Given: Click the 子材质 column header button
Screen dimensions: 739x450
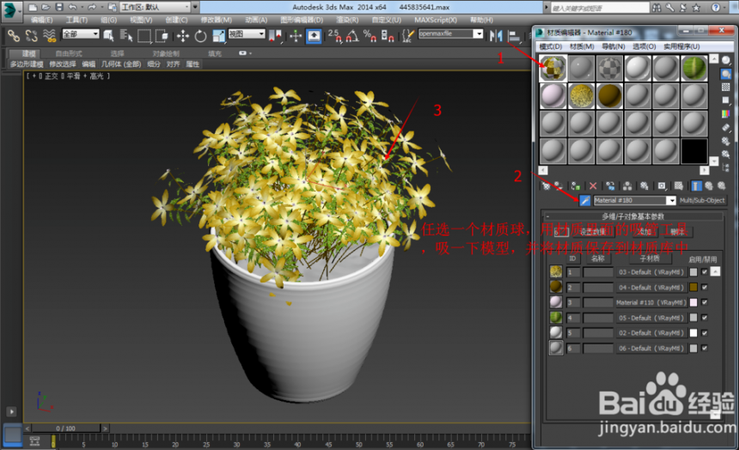Looking at the screenshot, I should point(649,258).
